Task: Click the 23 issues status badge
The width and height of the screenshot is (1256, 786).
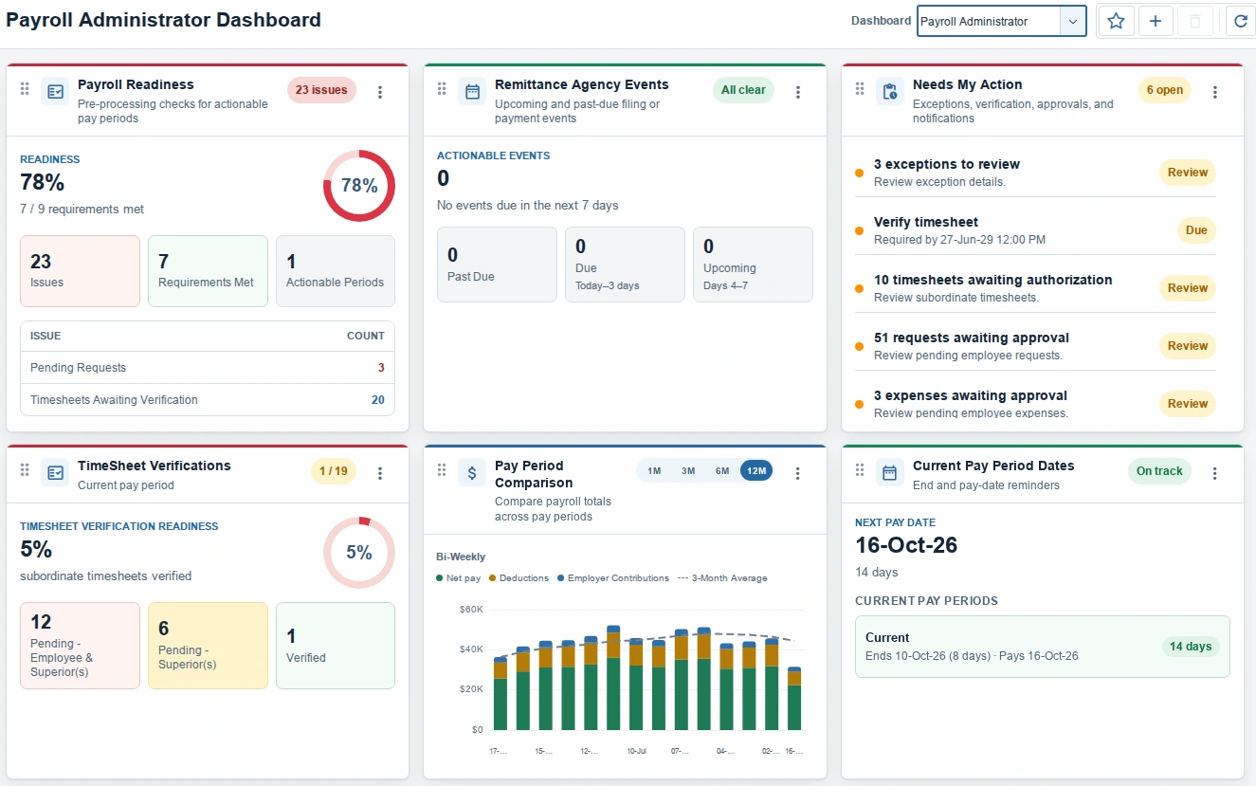Action: 321,90
